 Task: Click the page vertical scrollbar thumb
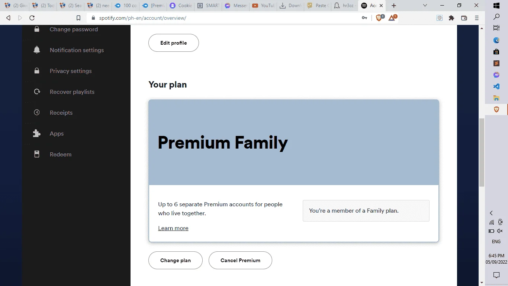tap(482, 153)
